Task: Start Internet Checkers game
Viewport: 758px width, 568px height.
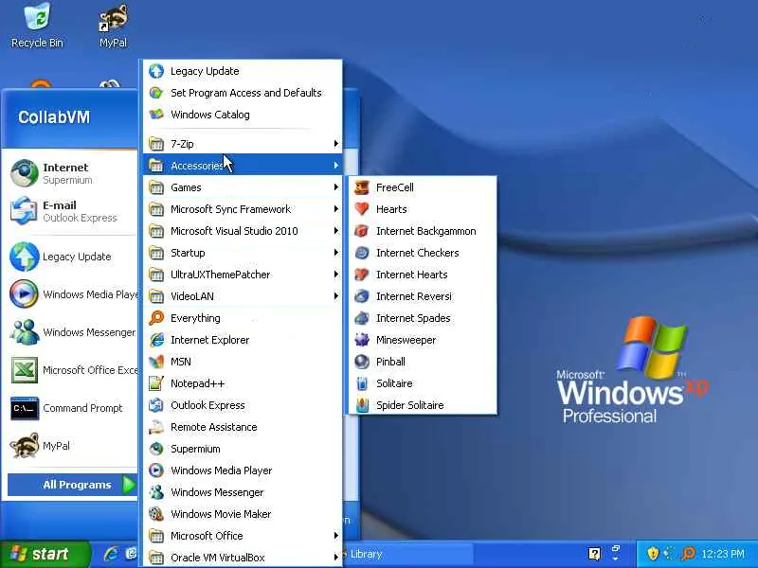Action: 423,253
